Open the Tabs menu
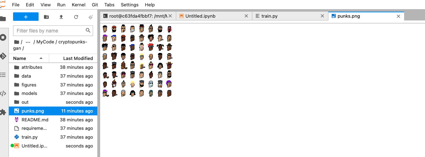Screen dimensions: 425x157 pos(109,5)
